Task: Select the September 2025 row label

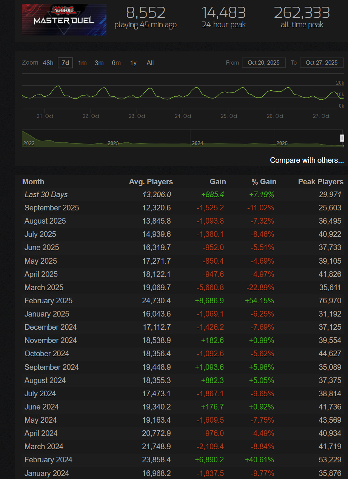Action: pos(52,208)
